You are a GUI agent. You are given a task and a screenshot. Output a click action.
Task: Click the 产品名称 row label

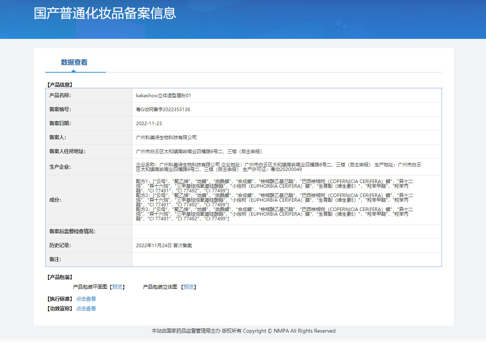(x=60, y=96)
